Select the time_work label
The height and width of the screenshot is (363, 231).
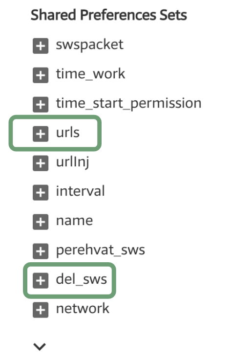[90, 74]
